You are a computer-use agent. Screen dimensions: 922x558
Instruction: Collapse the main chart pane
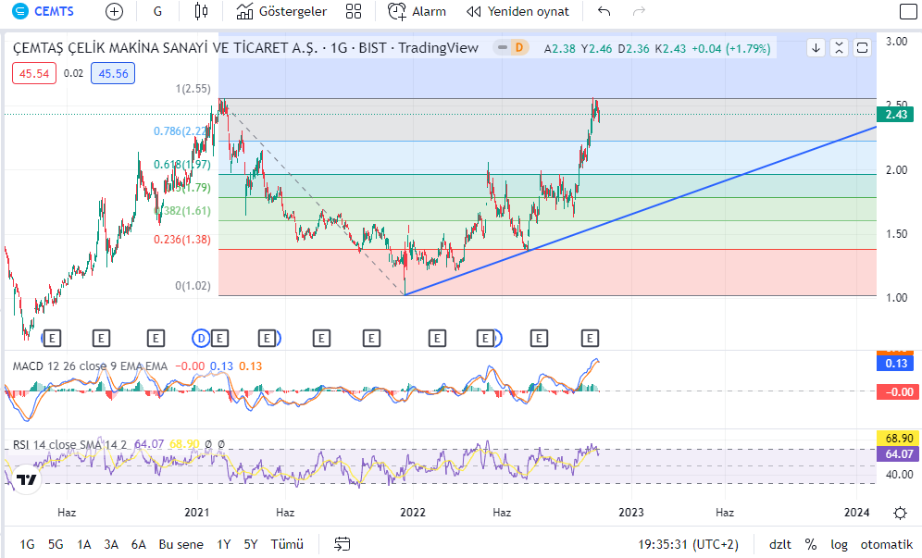pos(839,48)
